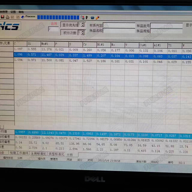Select the cell with value 11.500
Image resolution: width=192 pixels, height=192 pixels.
point(48,60)
